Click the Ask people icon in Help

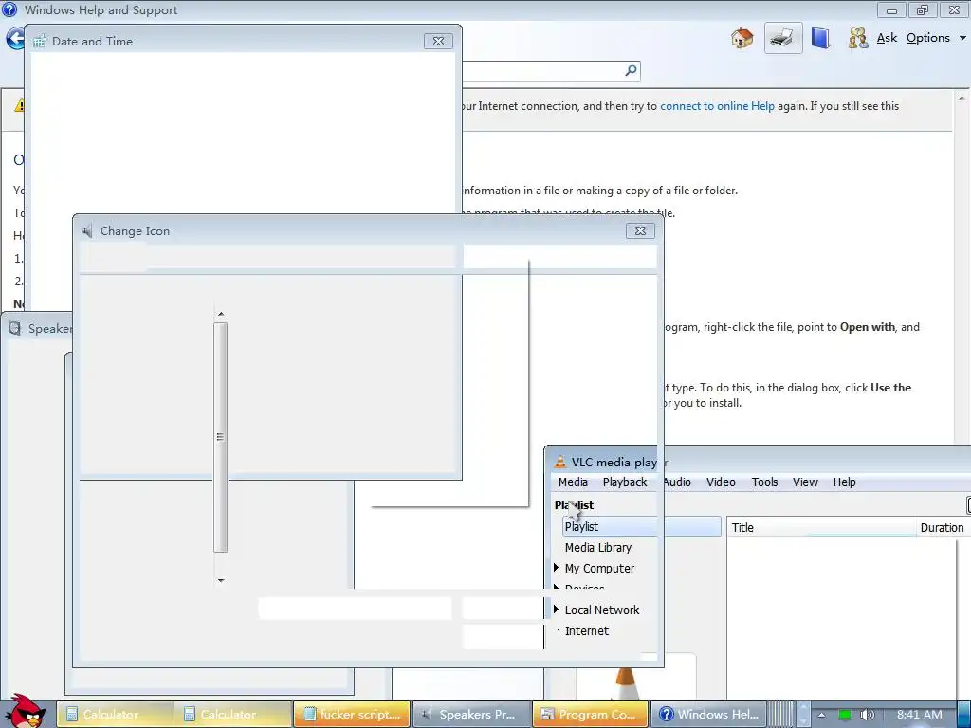point(857,38)
